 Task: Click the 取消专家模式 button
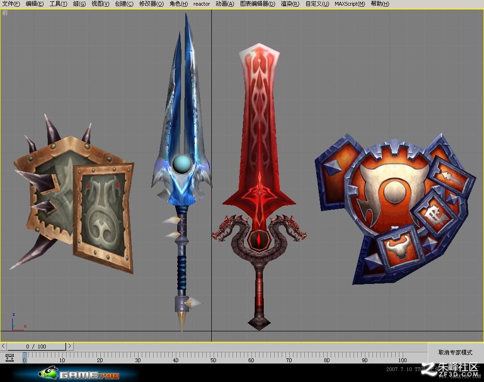455,352
